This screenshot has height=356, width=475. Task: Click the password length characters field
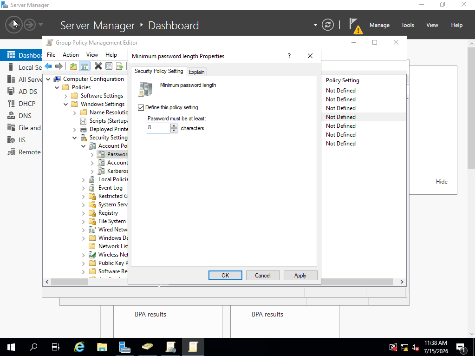pyautogui.click(x=158, y=128)
